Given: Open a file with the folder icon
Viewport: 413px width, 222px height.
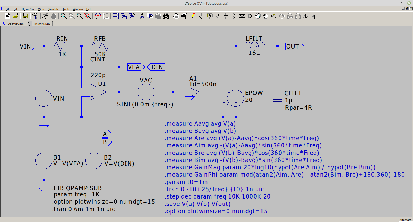Looking at the screenshot, I should 15,16.
